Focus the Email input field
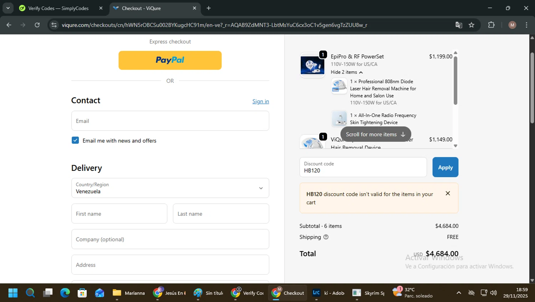The width and height of the screenshot is (535, 302). point(170,121)
